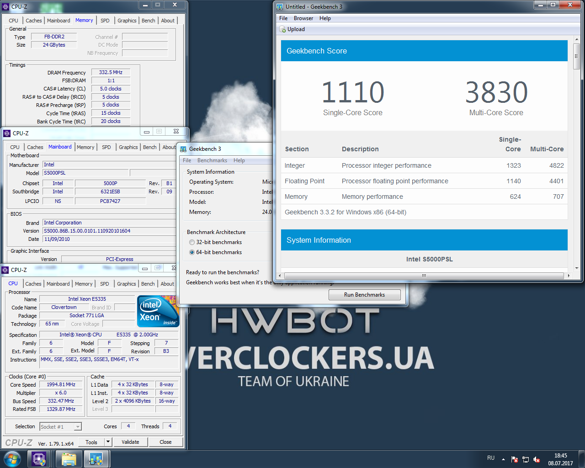Click the title icon of the CPU-Z CPU window

pyautogui.click(x=5, y=270)
